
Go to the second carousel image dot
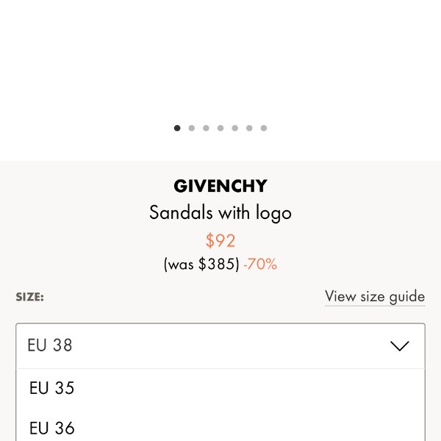[192, 128]
